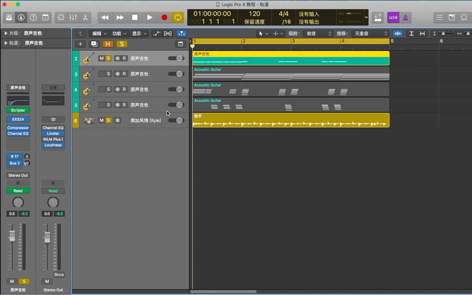Click the Stereo Out output button
472x295 pixels.
18,175
